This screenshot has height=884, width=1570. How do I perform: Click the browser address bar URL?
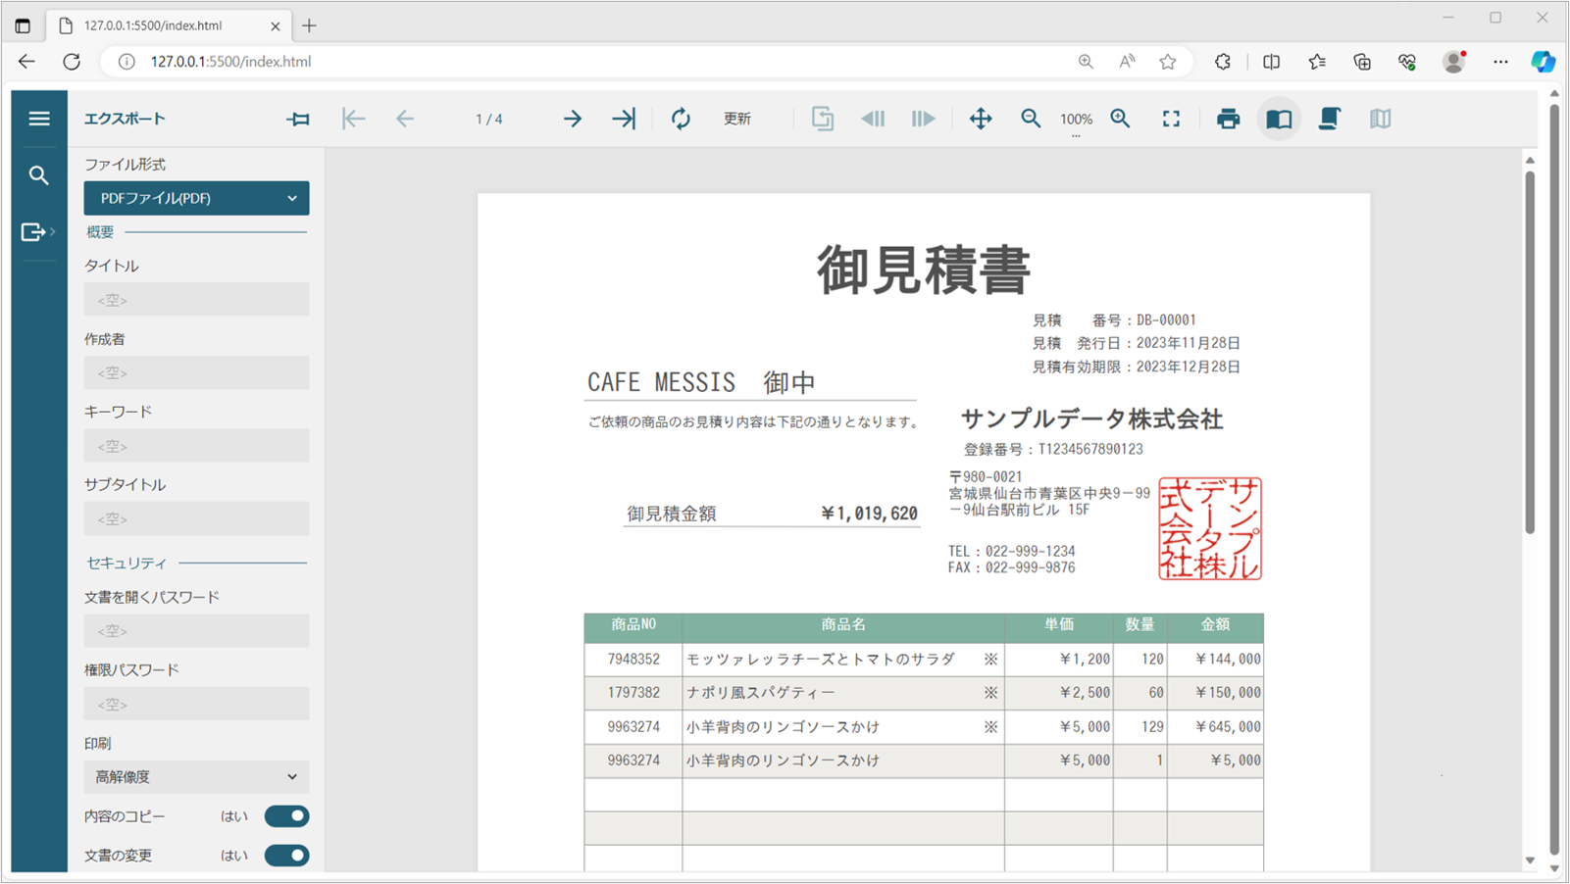(230, 61)
